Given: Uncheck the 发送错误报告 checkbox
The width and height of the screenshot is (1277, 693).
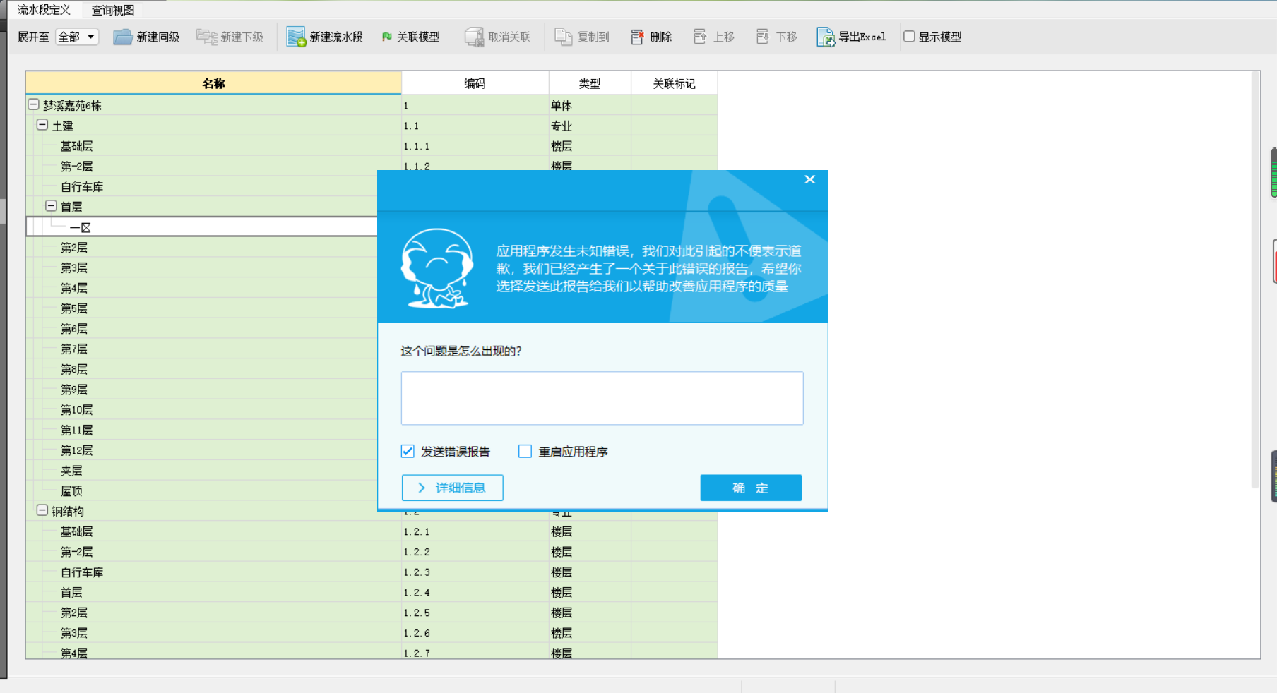Looking at the screenshot, I should pyautogui.click(x=408, y=452).
